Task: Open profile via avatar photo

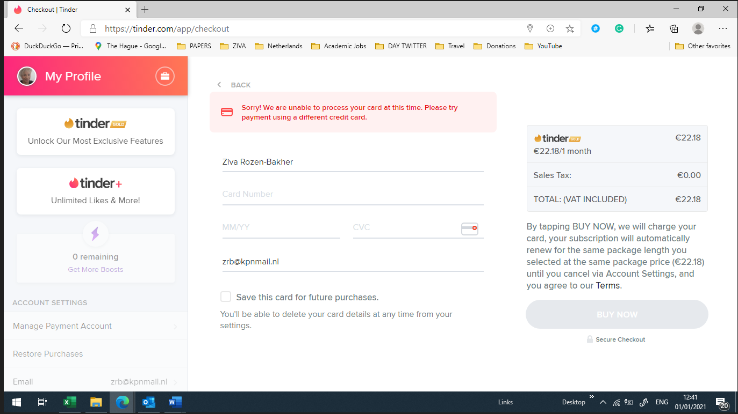Action: 27,76
